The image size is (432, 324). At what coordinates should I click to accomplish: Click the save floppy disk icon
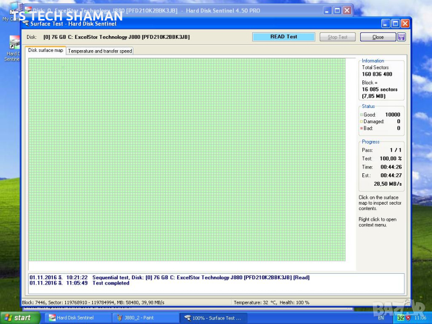coord(401,37)
